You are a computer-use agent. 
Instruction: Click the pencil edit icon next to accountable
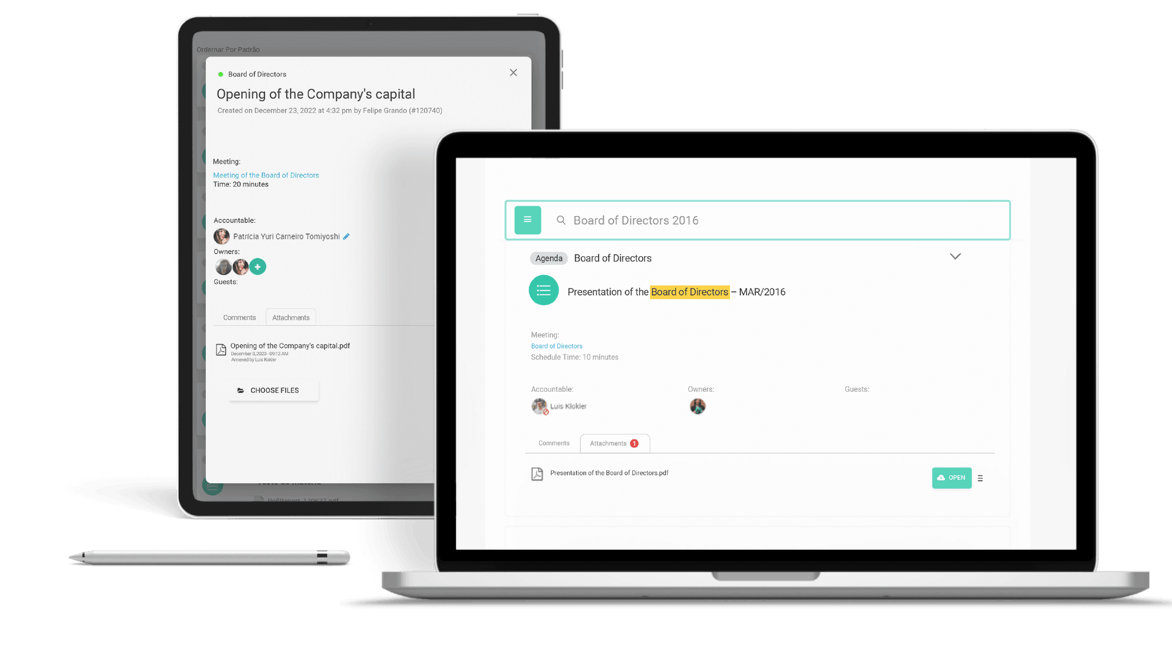(346, 236)
